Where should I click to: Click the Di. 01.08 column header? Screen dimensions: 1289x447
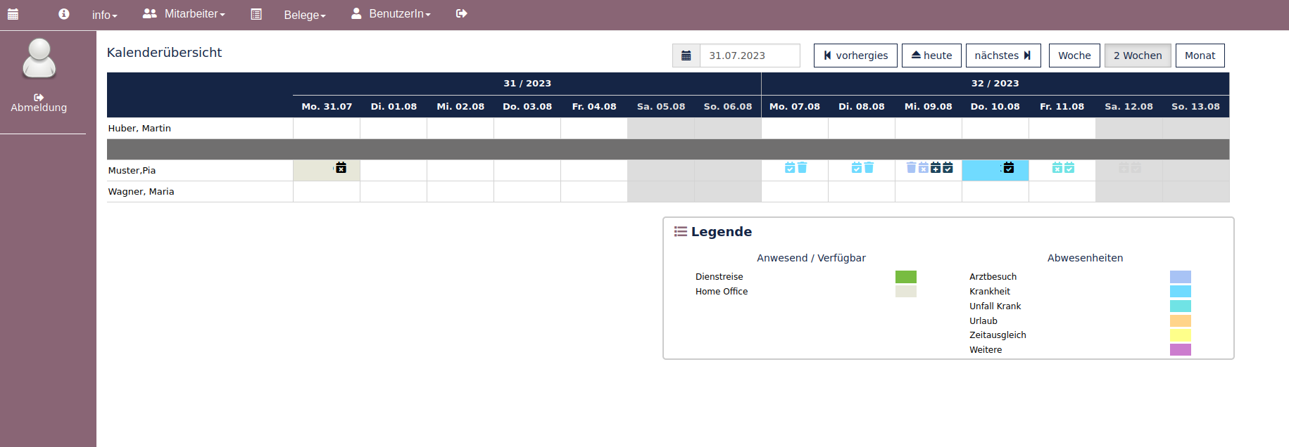(394, 106)
